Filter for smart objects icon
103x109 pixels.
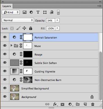pos(52,12)
